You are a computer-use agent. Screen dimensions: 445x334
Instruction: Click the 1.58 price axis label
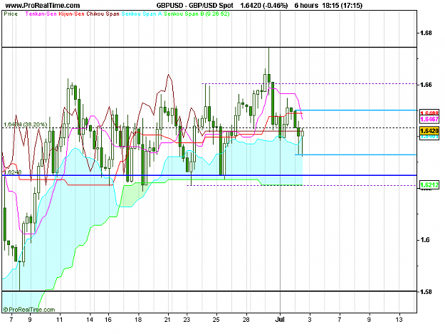click(426, 292)
